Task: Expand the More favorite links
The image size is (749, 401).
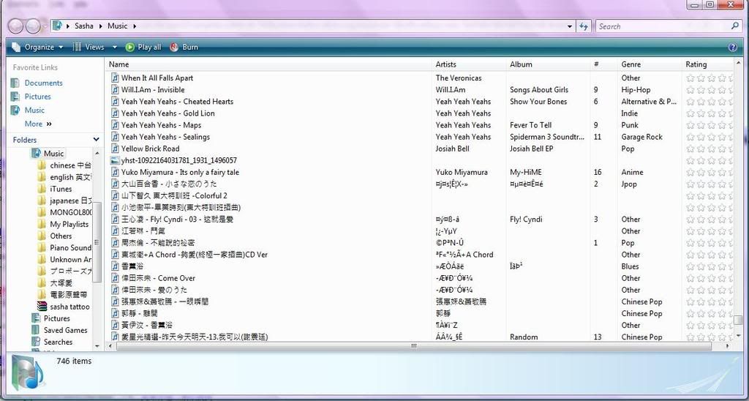Action: 38,124
